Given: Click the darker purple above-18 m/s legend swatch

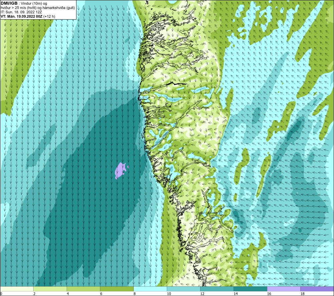Looking at the screenshot, I should pyautogui.click(x=317, y=289).
